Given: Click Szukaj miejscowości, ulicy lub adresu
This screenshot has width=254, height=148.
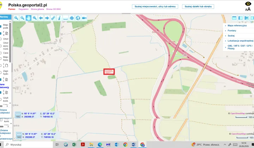Looking at the screenshot, I should coord(155,6).
